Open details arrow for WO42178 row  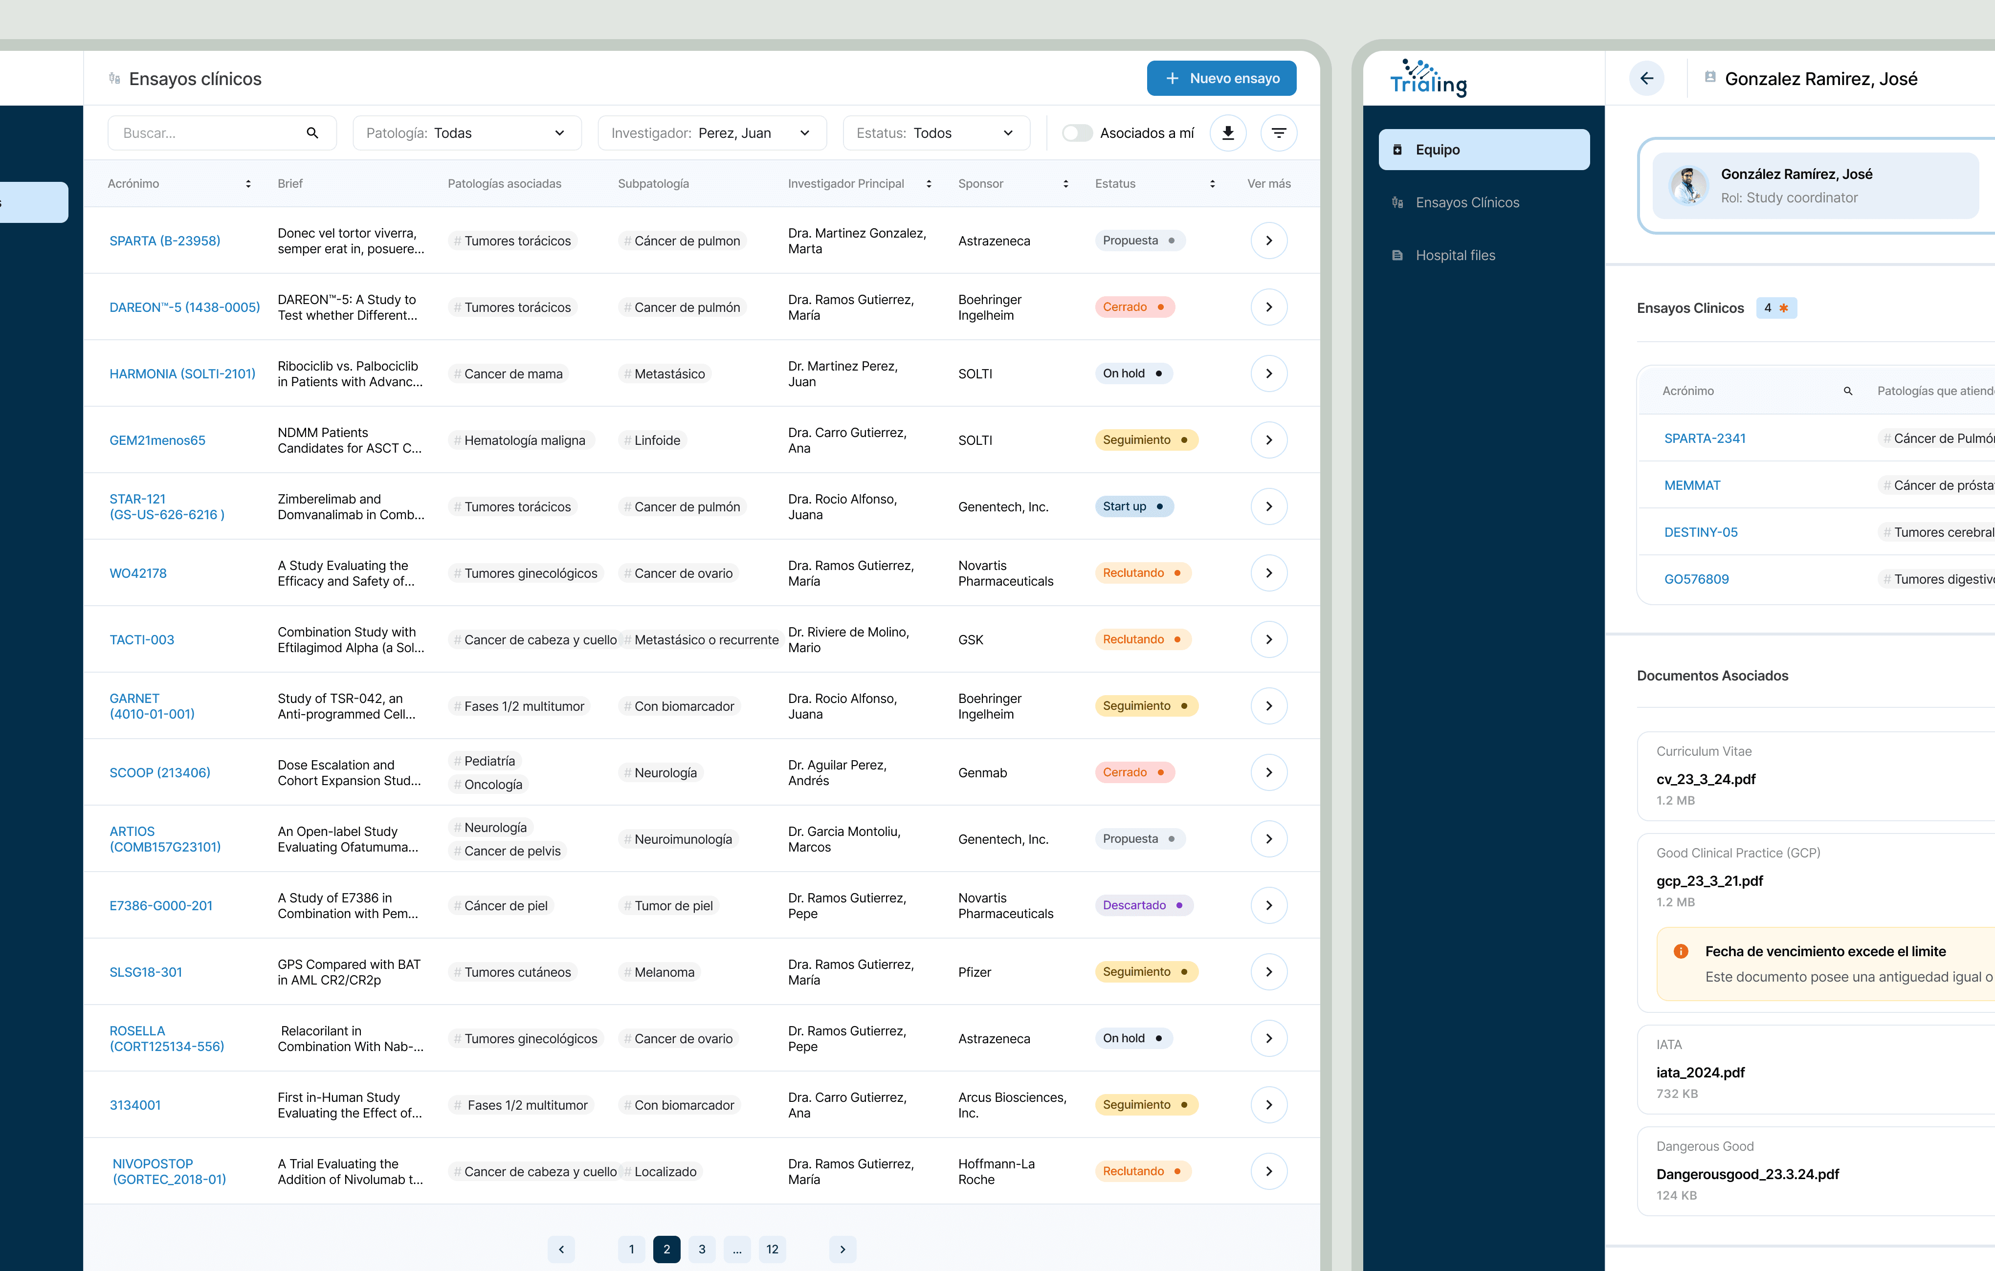(1268, 573)
